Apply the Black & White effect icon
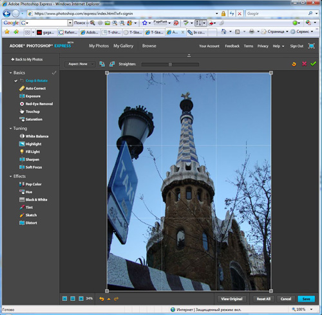This screenshot has height=315, width=322. [22, 199]
